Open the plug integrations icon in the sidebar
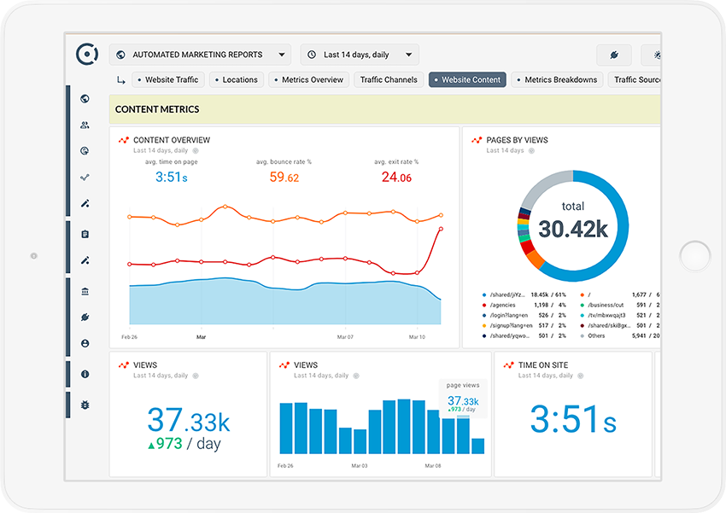This screenshot has height=513, width=726. 85,318
